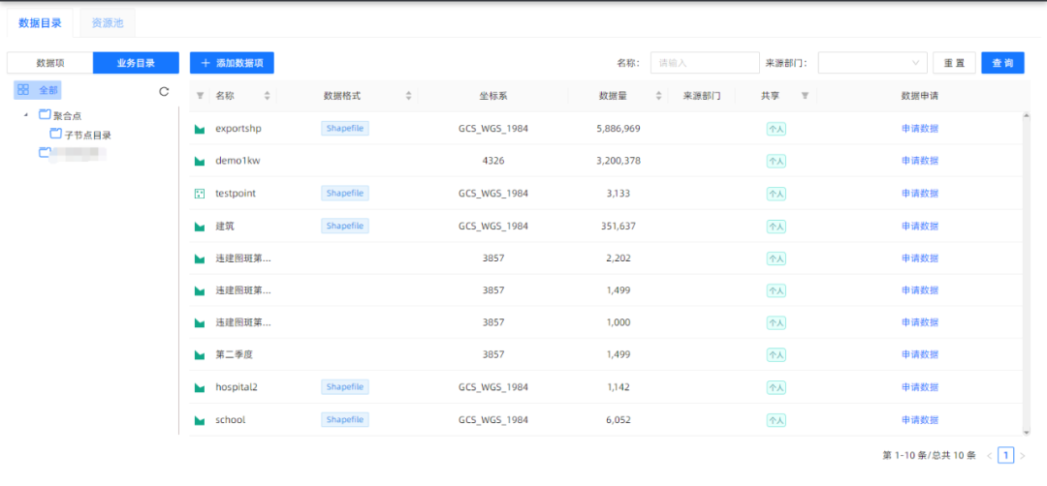The width and height of the screenshot is (1047, 486).
Task: Click the 5,886,969 data count cell
Action: [x=619, y=129]
